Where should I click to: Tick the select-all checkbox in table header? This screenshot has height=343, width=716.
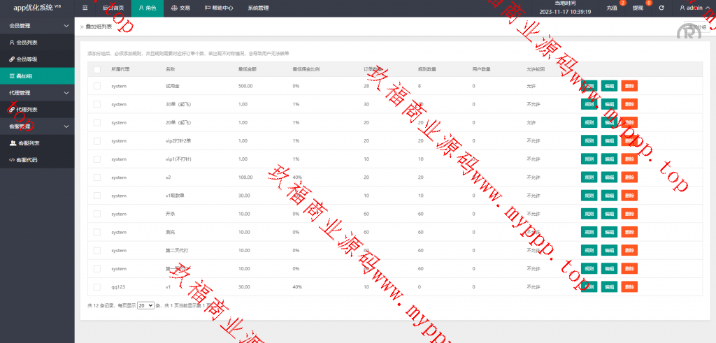(x=97, y=70)
